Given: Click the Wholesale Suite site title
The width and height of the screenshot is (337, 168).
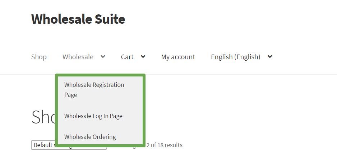Looking at the screenshot, I should click(78, 19).
